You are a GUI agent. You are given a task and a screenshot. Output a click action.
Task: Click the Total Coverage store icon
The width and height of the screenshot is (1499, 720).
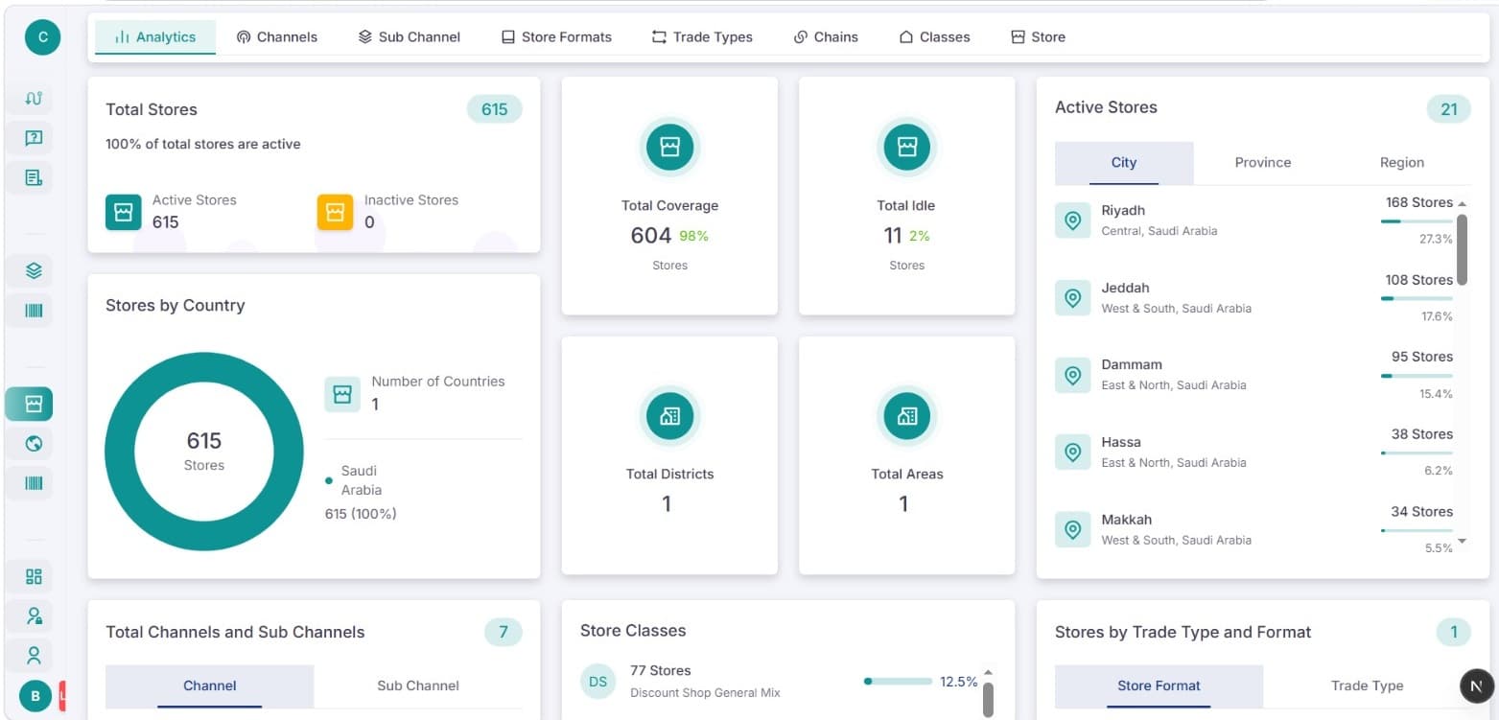pos(669,147)
